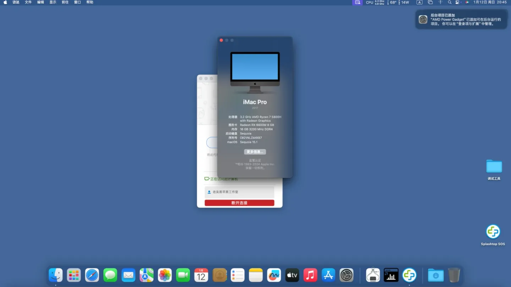Open the App Store dock icon

click(328, 275)
